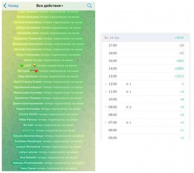The image size is (194, 173).
Task: Click the LADY log entry with avocado
Action: point(48,65)
